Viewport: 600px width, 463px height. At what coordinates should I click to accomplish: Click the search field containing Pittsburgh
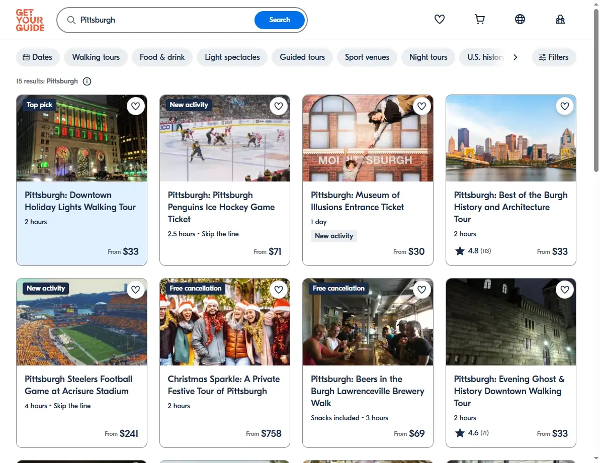point(164,20)
